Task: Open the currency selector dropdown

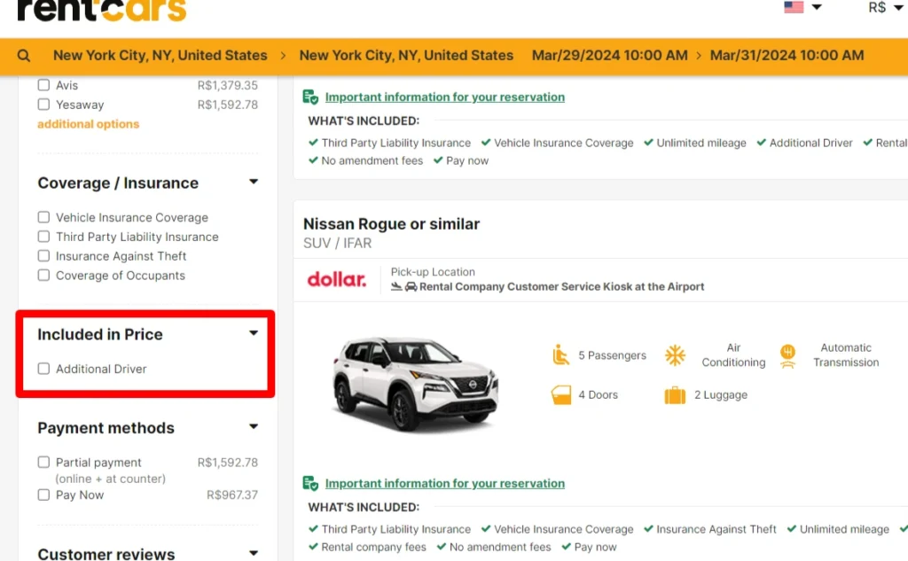Action: point(887,6)
